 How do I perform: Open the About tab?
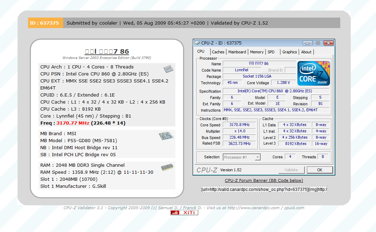(306, 52)
